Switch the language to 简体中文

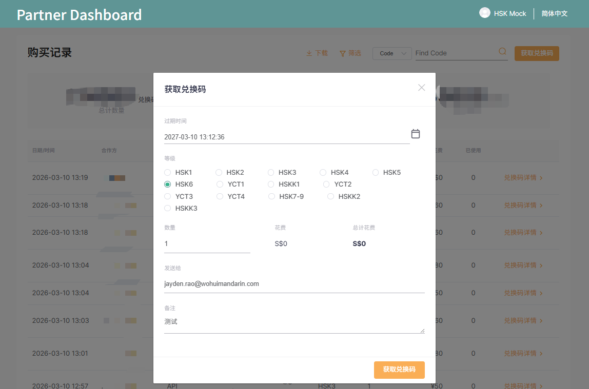pyautogui.click(x=554, y=13)
